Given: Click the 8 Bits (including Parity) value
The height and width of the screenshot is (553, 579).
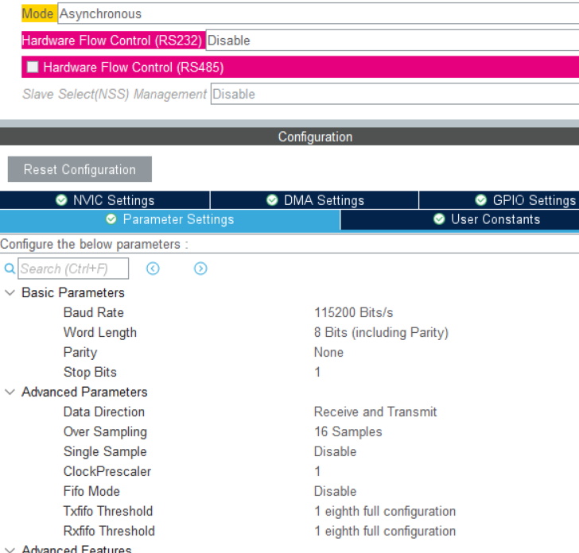Looking at the screenshot, I should (x=381, y=333).
